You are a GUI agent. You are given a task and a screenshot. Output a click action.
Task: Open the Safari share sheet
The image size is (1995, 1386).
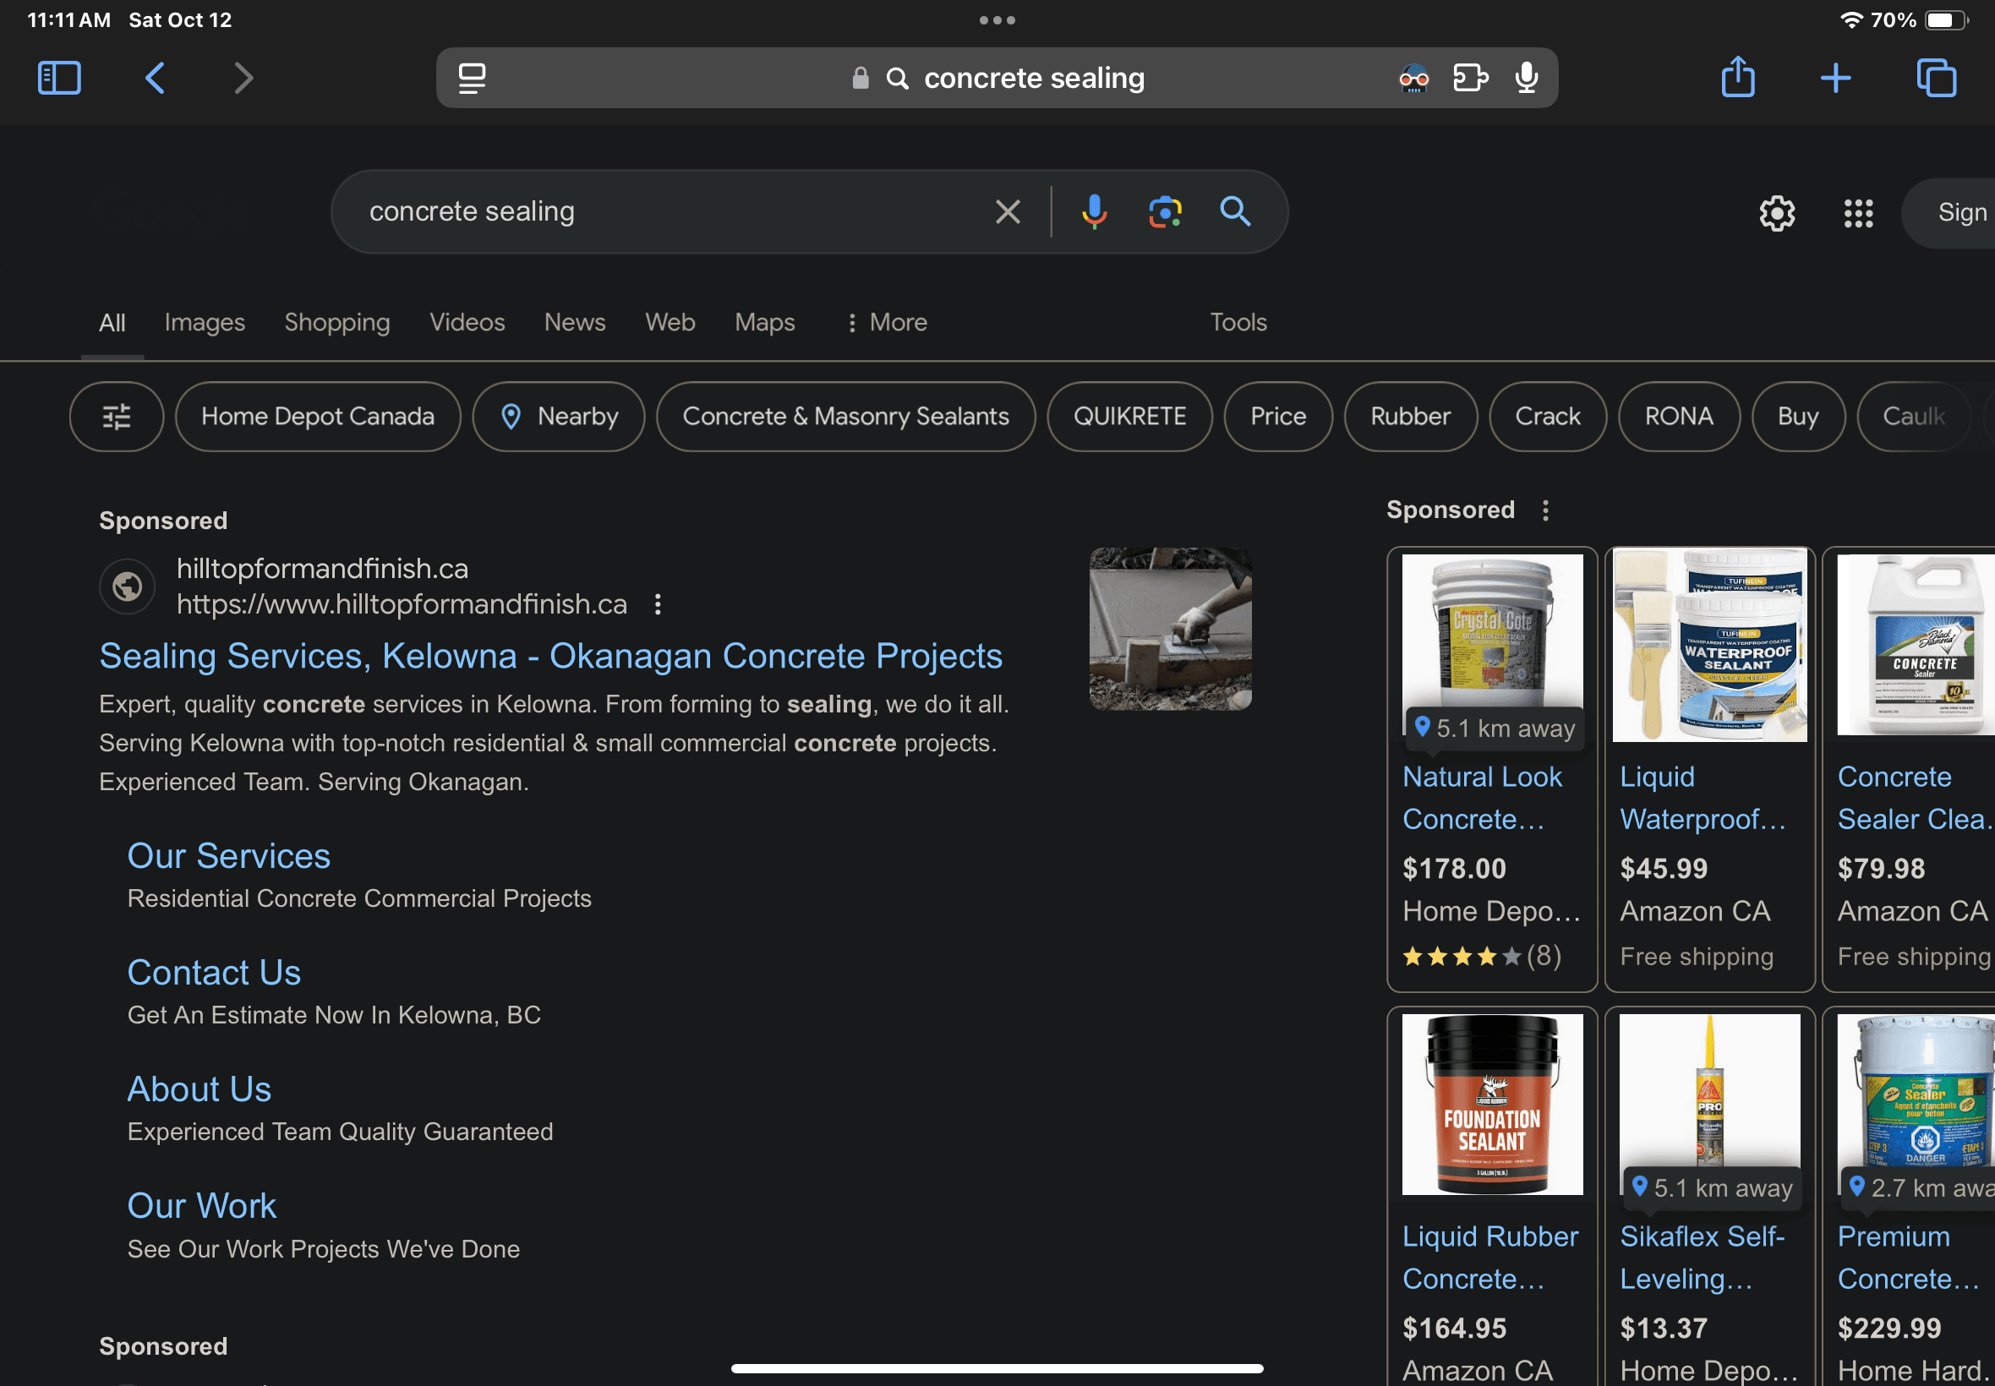pos(1738,77)
